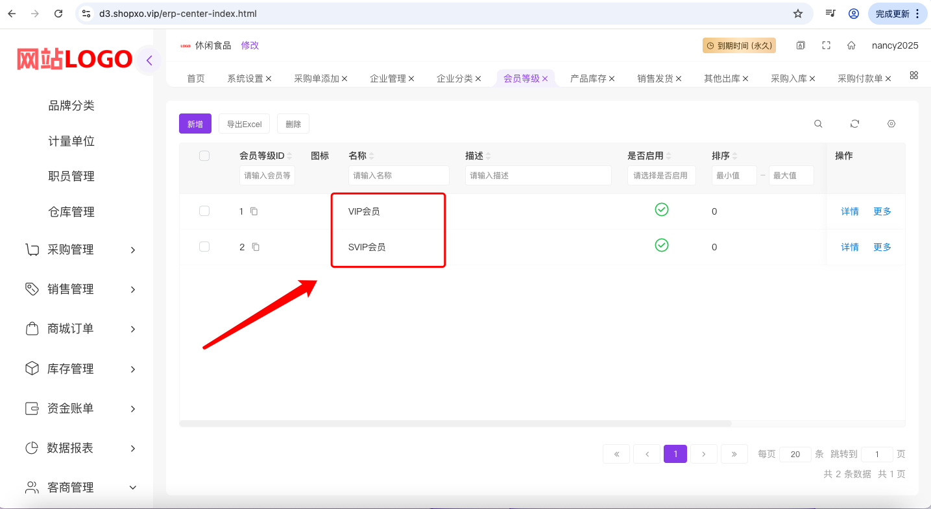
Task: Click the people icon beside 客商管理
Action: coord(32,488)
